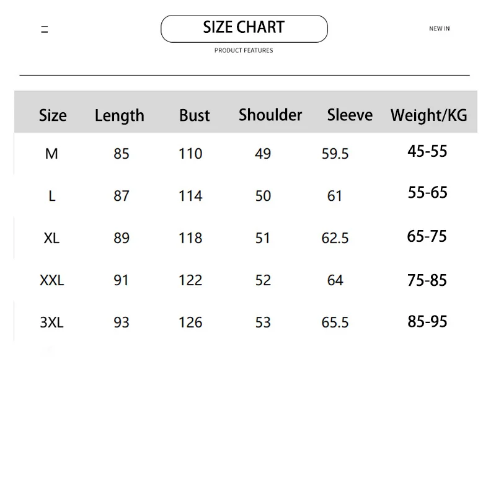Click the Length column header

click(x=120, y=116)
